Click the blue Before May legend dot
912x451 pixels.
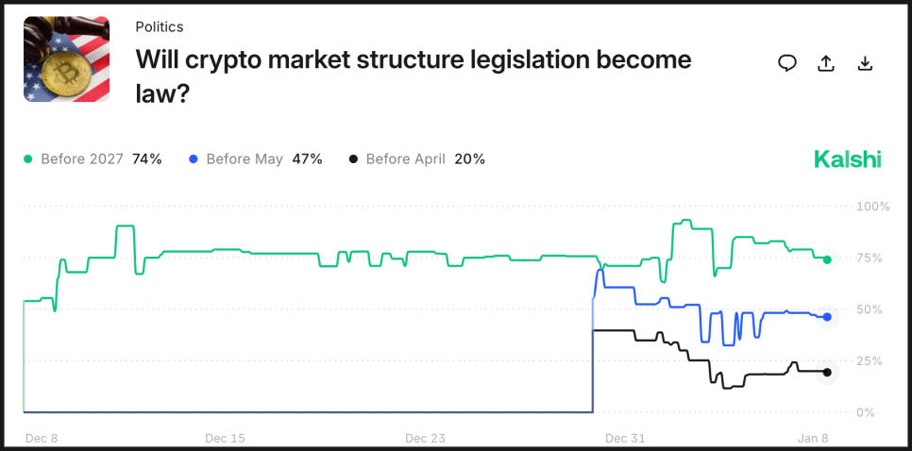(194, 159)
